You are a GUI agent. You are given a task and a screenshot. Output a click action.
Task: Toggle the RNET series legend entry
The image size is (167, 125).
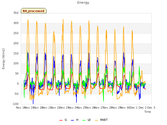(x=101, y=120)
